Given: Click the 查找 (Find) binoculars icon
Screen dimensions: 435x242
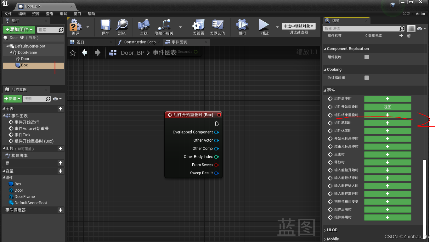Looking at the screenshot, I should 144,25.
